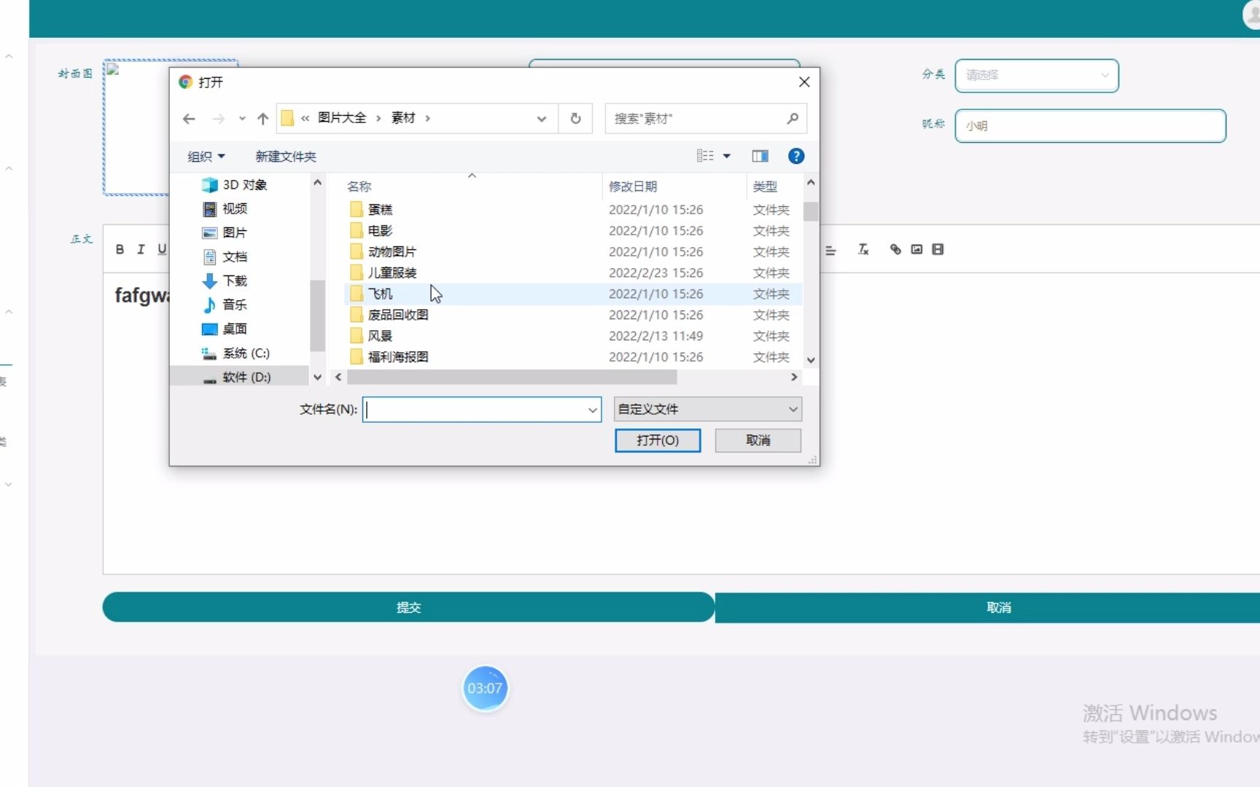Click the 提交 submit button
This screenshot has height=787, width=1260.
408,607
